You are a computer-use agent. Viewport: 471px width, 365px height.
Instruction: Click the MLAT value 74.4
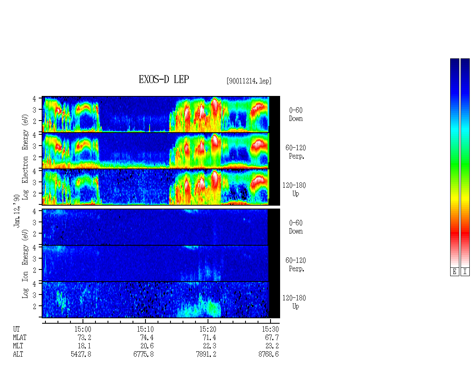click(147, 337)
